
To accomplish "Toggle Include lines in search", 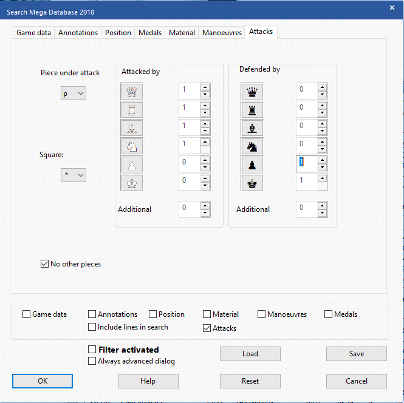I will coord(92,327).
